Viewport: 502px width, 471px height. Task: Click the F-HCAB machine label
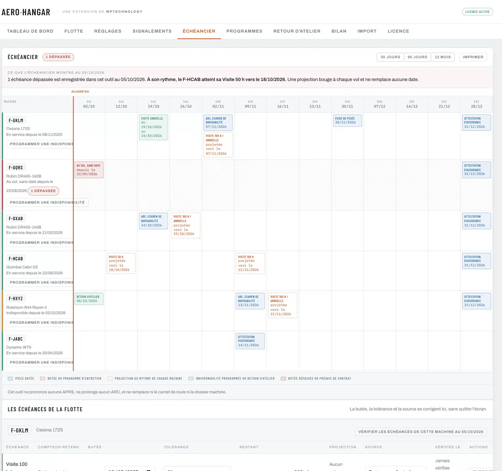coord(16,259)
